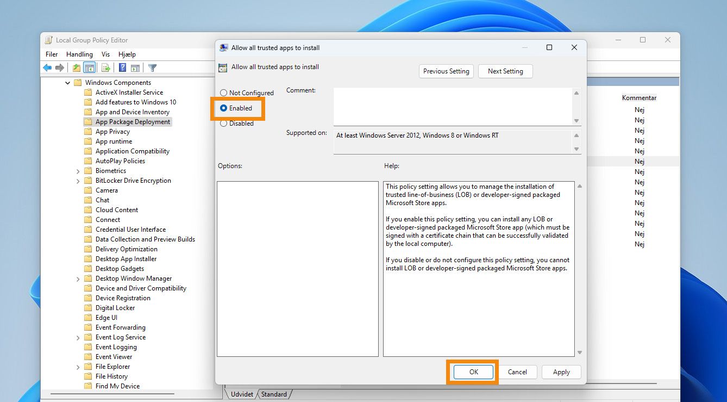Select Application Compatibility in the tree

coord(133,151)
